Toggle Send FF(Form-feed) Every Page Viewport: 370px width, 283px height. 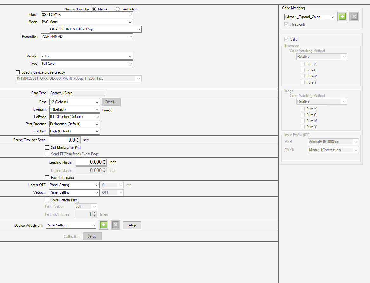pos(47,154)
